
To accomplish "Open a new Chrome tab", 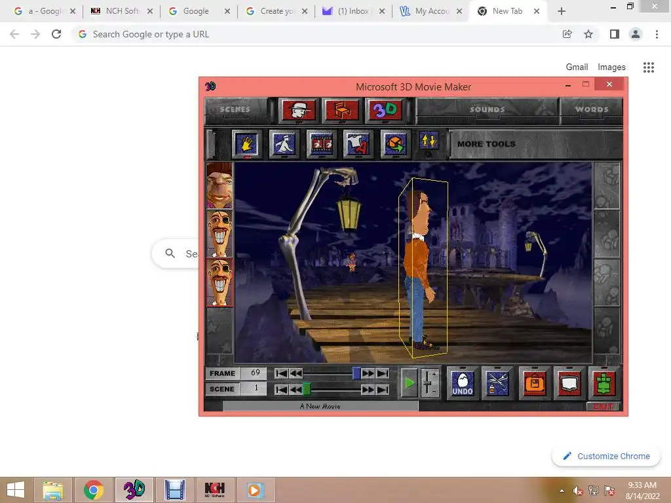I will coord(562,11).
